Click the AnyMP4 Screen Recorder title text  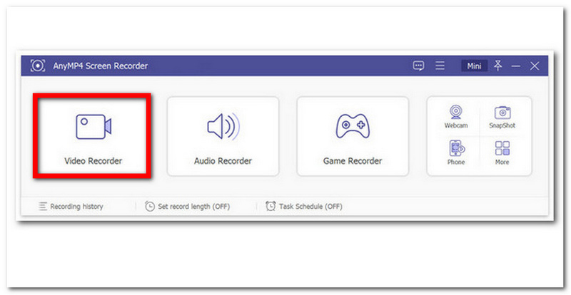click(x=101, y=66)
